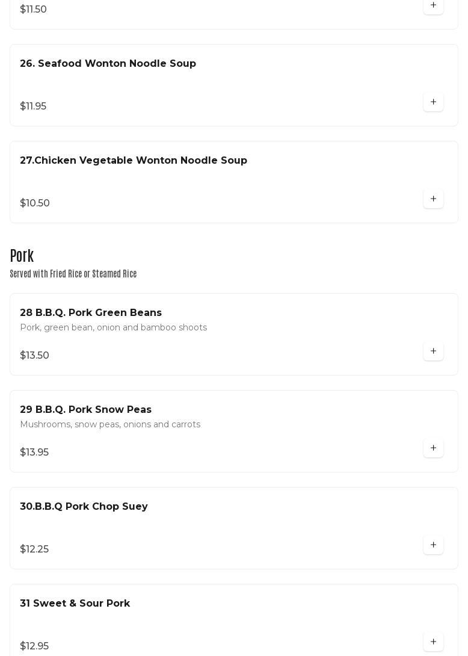Viewport: 468px width, 656px height.
Task: Tap plus icon for B.B.Q Pork Chop Suey
Action: [433, 545]
